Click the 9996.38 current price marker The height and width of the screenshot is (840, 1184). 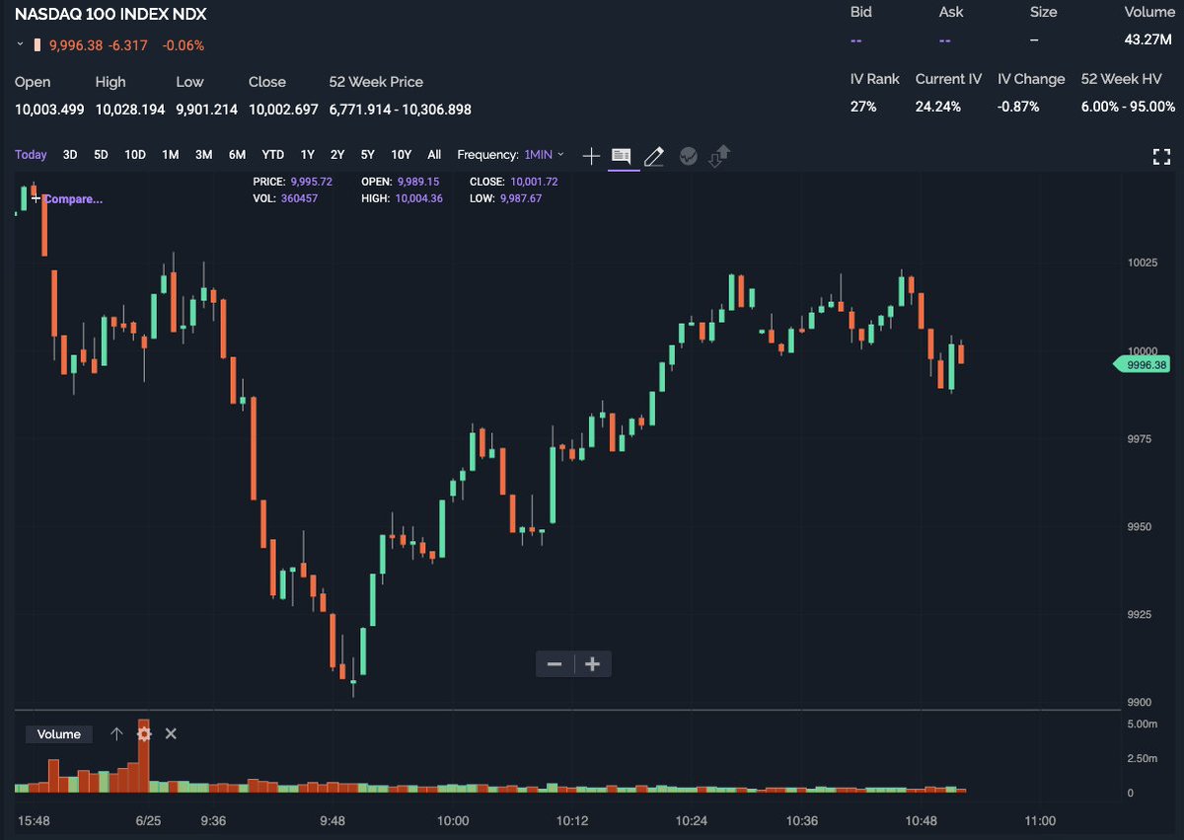tap(1142, 364)
